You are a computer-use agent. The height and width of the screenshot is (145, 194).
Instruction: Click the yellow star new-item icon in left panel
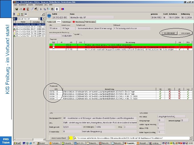pos(18,14)
